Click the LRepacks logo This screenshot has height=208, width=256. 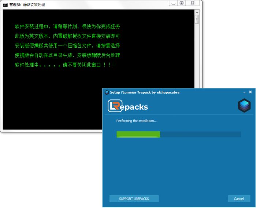(128, 106)
